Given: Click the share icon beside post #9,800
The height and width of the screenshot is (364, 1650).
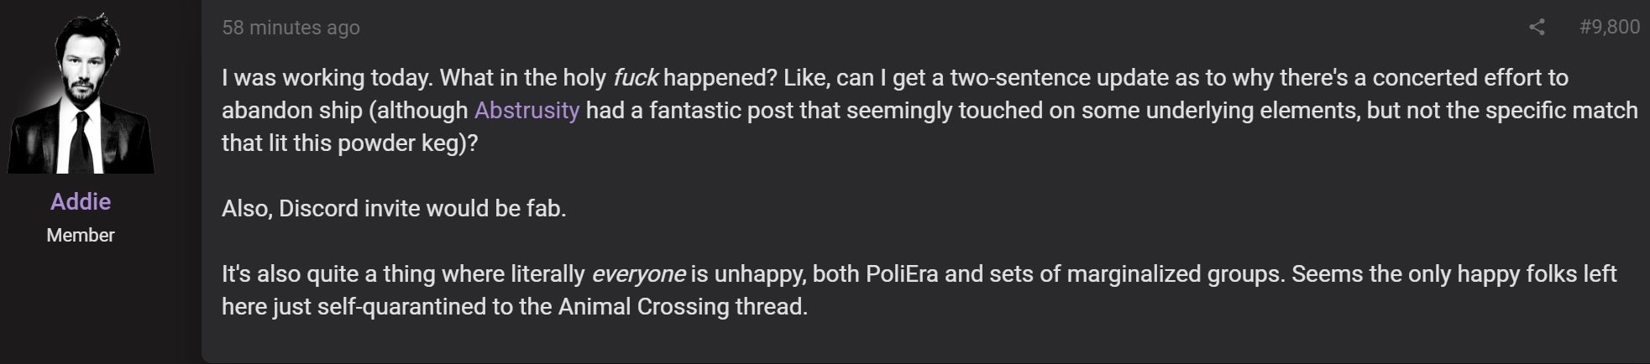Looking at the screenshot, I should (1537, 27).
